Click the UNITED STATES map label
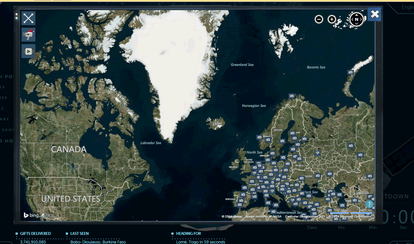The image size is (414, 244). [x=71, y=199]
